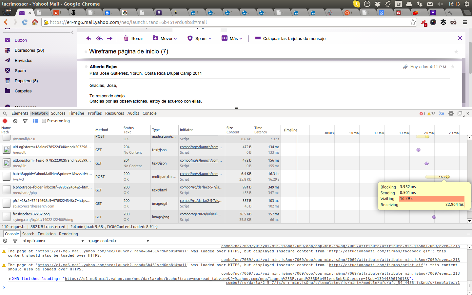Reload the page with the browser refresh icon
This screenshot has height=295, width=472.
[25, 22]
